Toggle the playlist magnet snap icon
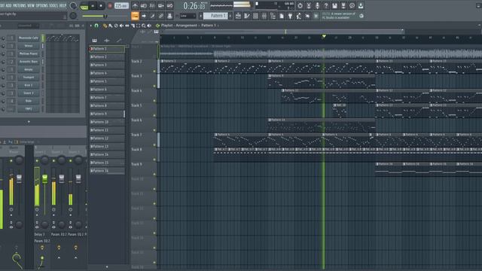 pos(96,26)
